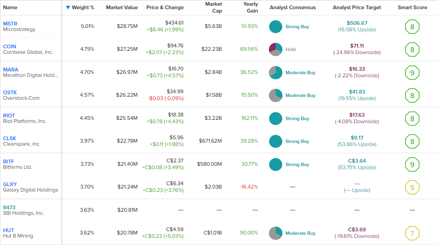
Task: Click MARA price $16.70
Action: (x=176, y=69)
